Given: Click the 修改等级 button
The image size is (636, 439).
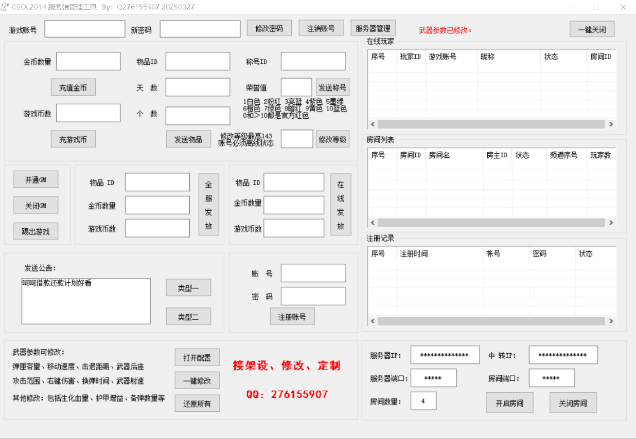Looking at the screenshot, I should [x=332, y=139].
